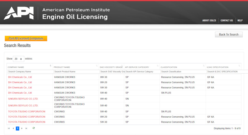Open DH Chemicals link for 5W-40 row

[20, 93]
